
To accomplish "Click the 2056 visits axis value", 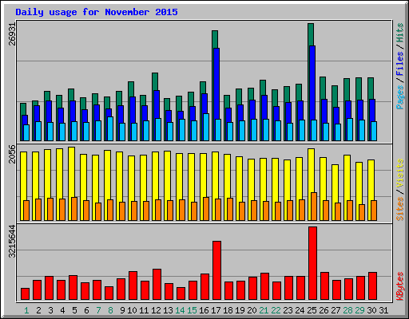I will point(12,154).
